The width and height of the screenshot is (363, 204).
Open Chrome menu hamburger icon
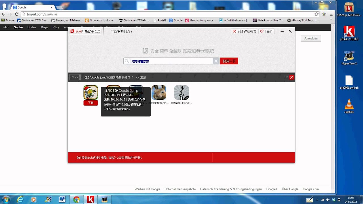click(331, 14)
